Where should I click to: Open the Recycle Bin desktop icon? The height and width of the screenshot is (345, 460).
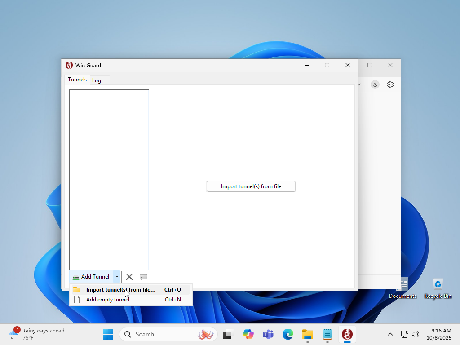[x=438, y=287]
